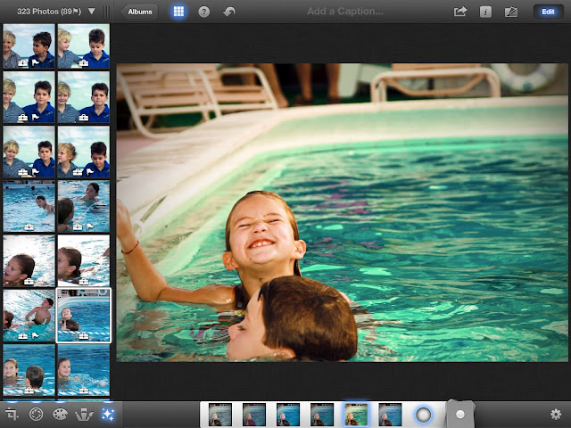Choose the highlighted fifth effect swatch
571x428 pixels.
click(x=355, y=414)
